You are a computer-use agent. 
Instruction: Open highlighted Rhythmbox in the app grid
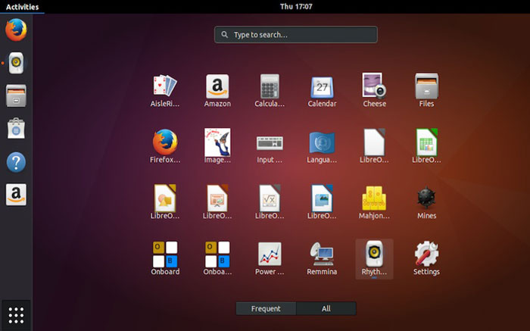click(374, 258)
